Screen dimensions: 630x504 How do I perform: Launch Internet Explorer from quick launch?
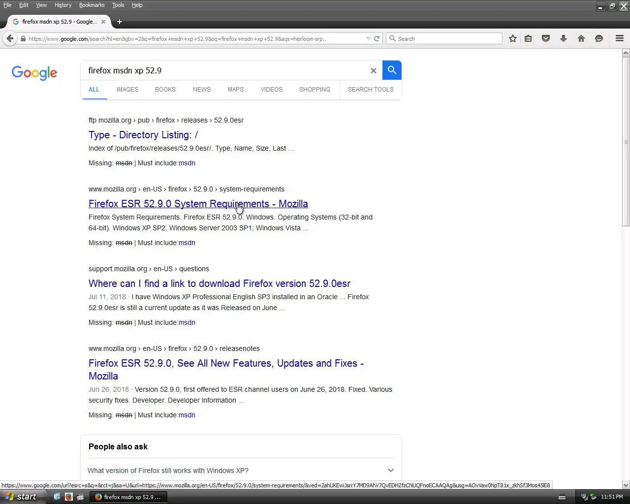click(x=57, y=497)
